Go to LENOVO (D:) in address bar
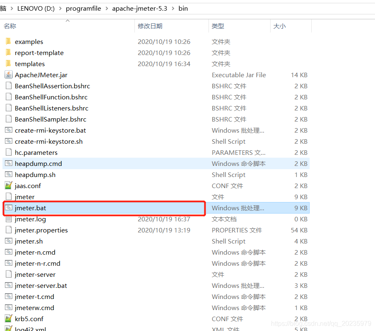Screen dimensions: 375x331 coord(36,9)
